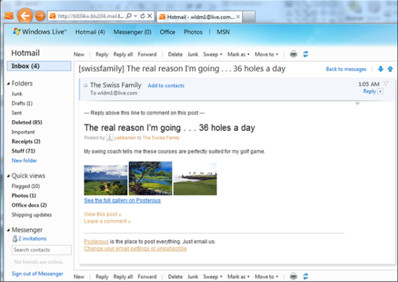The width and height of the screenshot is (398, 282).
Task: Click Add to contacts link
Action: click(x=166, y=86)
